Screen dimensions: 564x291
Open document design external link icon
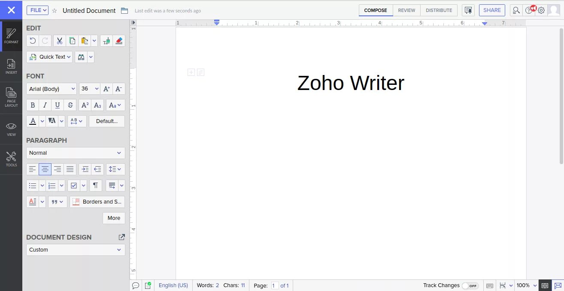coord(121,237)
